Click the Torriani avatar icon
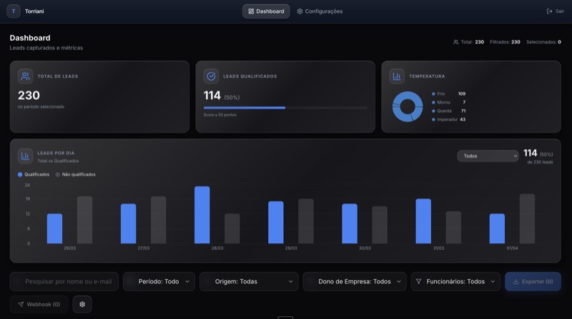Screen dimensions: 572x319 14,11
